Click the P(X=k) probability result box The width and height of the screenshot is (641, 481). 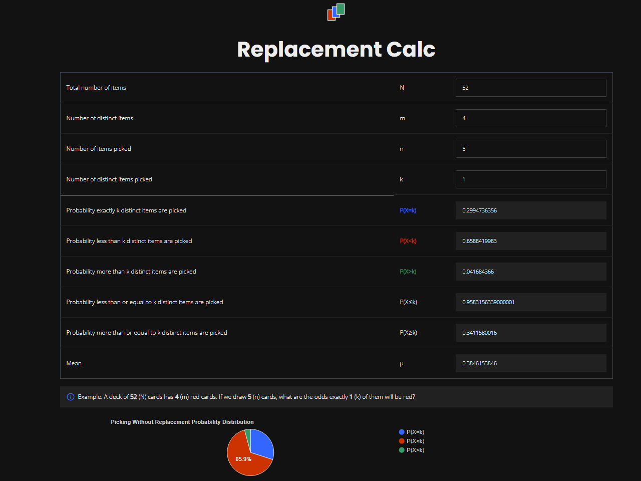point(530,210)
